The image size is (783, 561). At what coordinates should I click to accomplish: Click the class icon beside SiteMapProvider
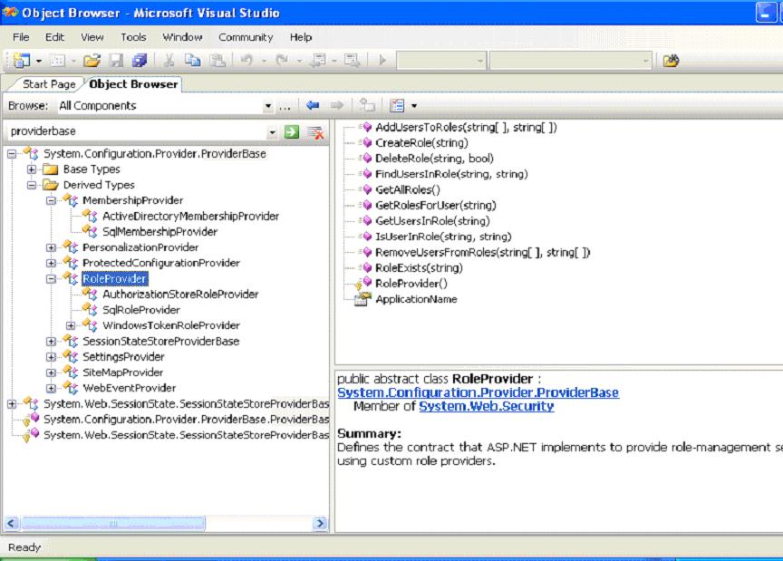tap(71, 372)
